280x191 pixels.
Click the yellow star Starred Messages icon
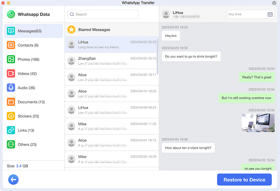[x=71, y=29]
